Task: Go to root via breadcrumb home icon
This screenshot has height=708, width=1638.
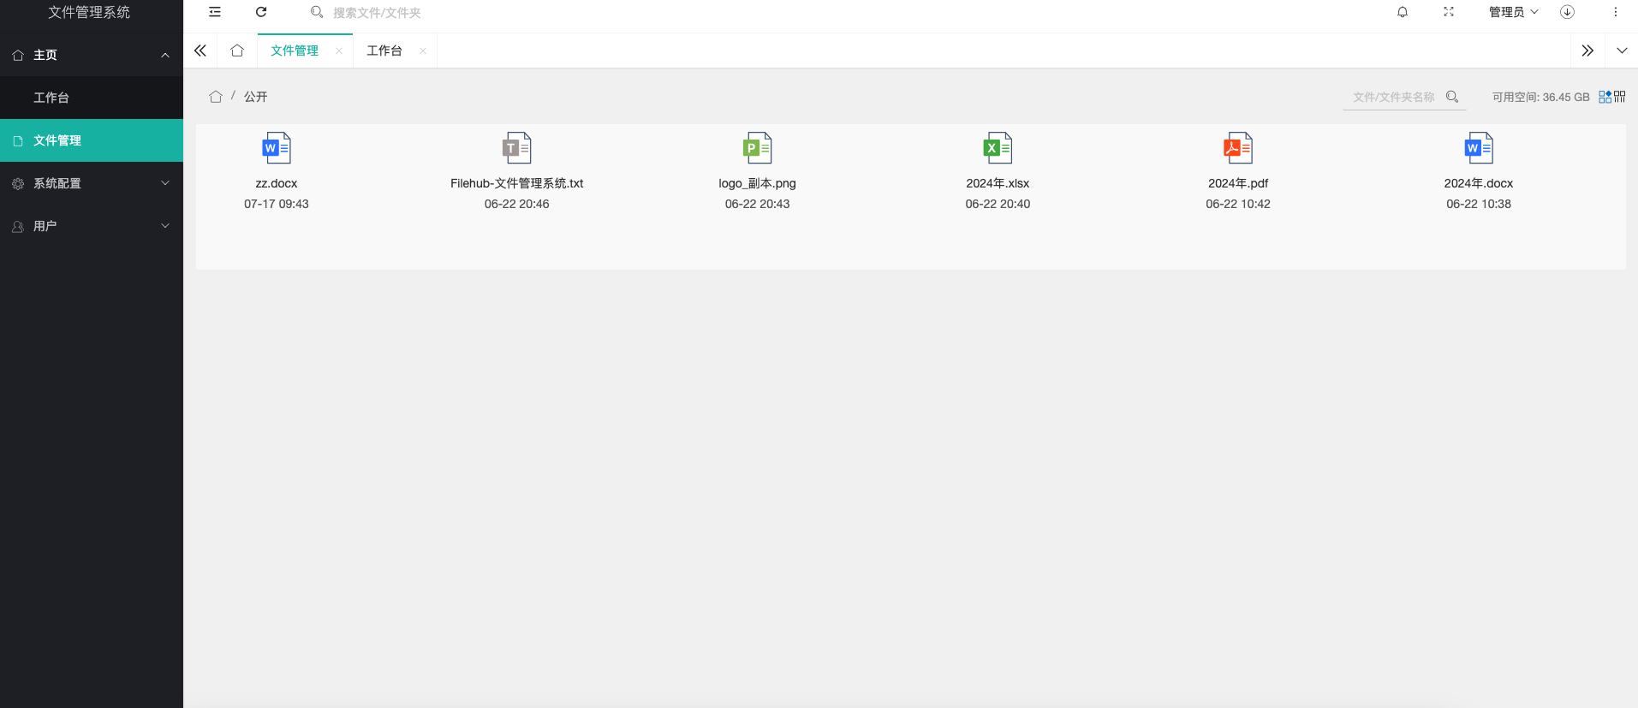Action: click(216, 97)
